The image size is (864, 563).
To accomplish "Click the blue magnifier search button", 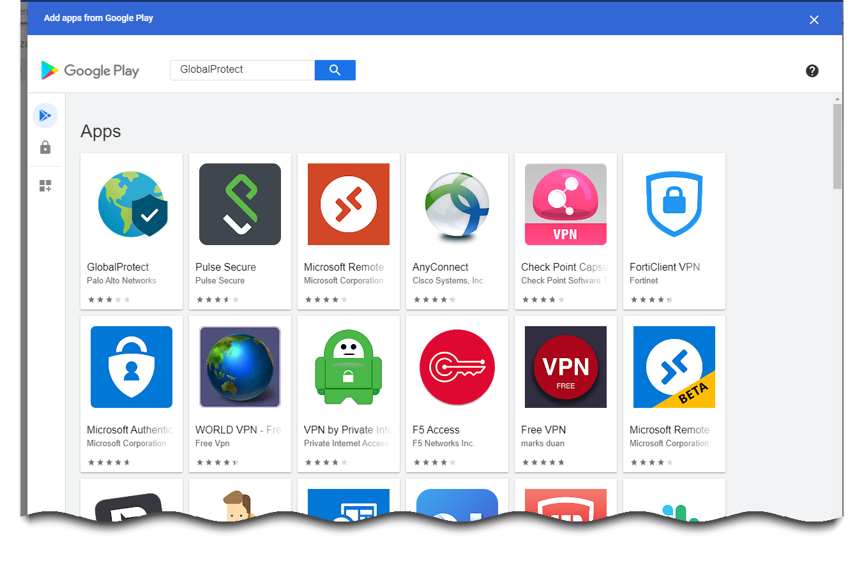I will click(335, 70).
